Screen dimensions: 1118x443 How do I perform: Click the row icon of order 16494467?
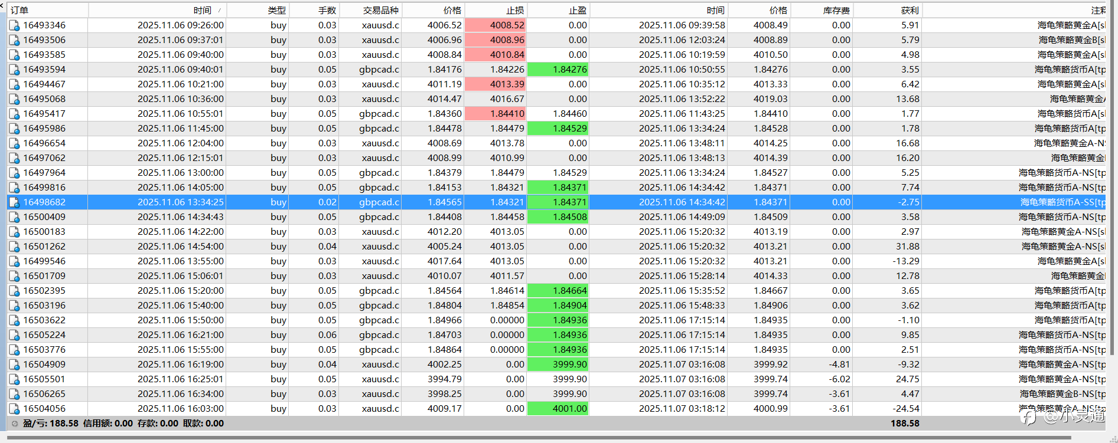[14, 84]
